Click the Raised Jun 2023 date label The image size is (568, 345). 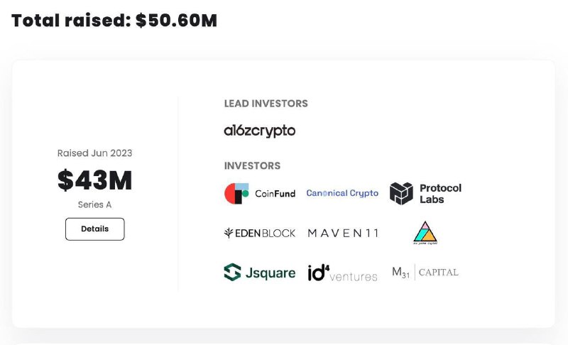pyautogui.click(x=95, y=153)
